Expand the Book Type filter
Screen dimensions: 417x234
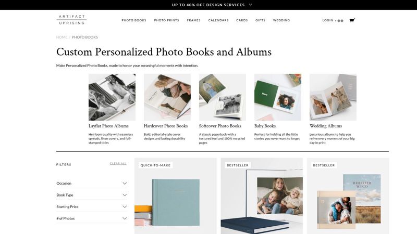[92, 195]
